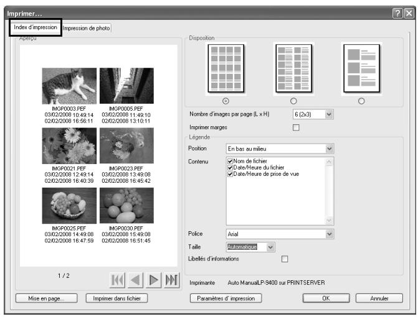Viewport: 418px width, 317px height.
Task: Click the page indicator 1 / 2
Action: (x=64, y=276)
